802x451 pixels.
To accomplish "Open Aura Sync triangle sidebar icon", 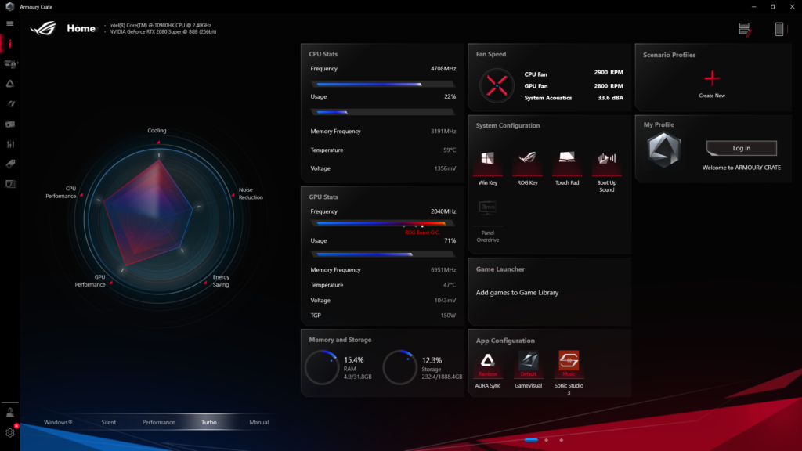I will pos(9,84).
